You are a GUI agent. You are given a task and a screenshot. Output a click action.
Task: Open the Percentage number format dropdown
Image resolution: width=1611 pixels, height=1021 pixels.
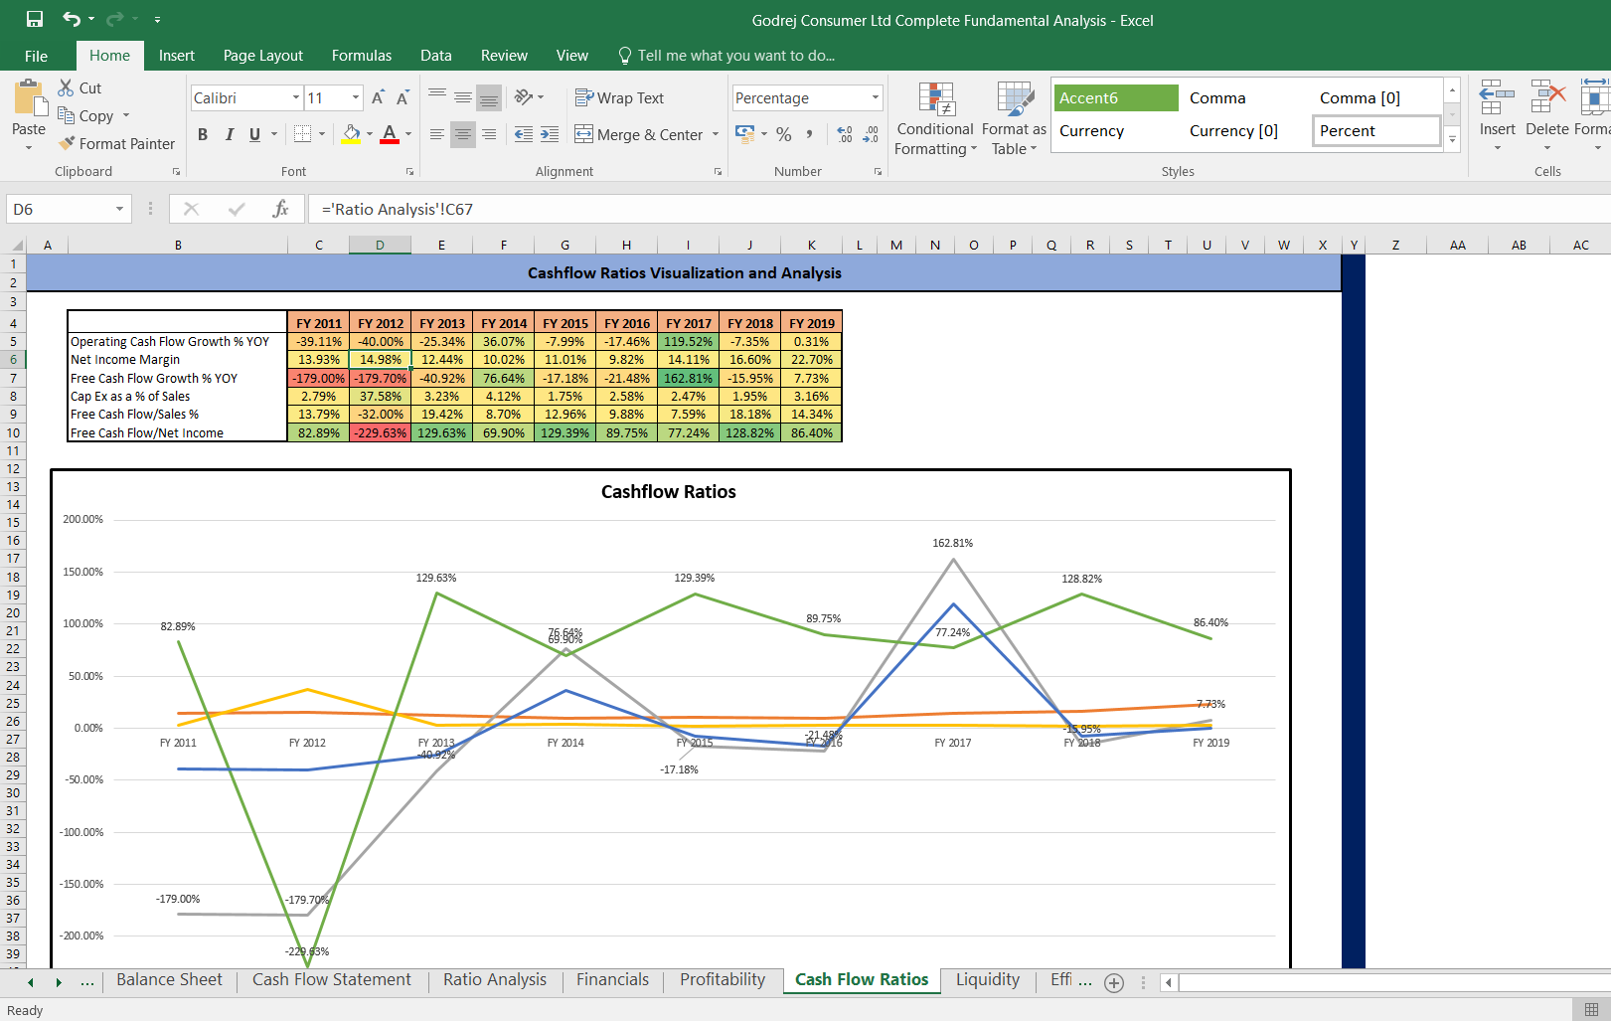click(876, 97)
